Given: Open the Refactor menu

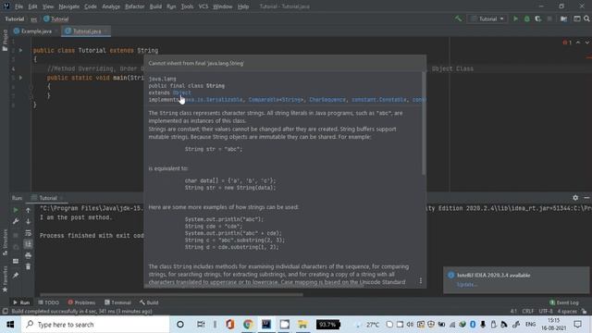Looking at the screenshot, I should coord(135,6).
